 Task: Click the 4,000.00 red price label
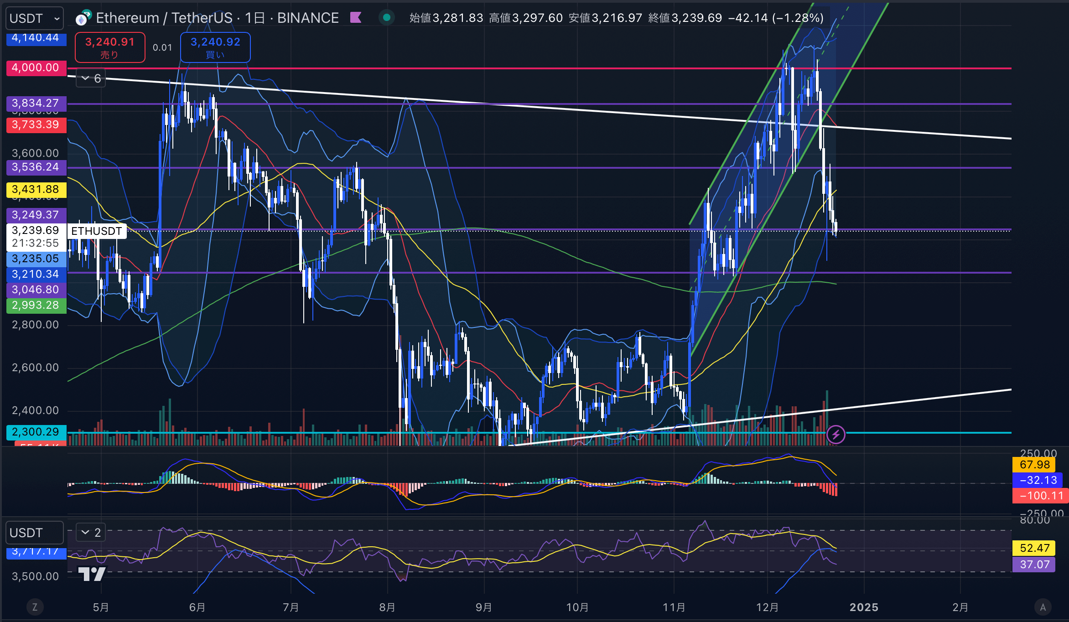(36, 68)
